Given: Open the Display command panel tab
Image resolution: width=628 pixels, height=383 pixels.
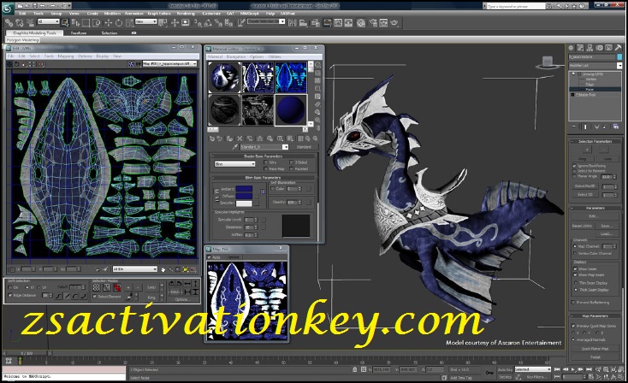Looking at the screenshot, I should tap(609, 48).
